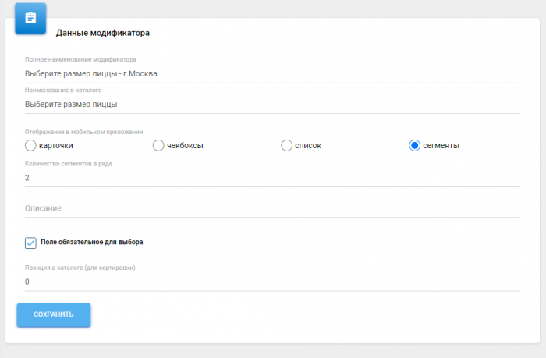Pick the 'список' radio circle

coord(286,145)
